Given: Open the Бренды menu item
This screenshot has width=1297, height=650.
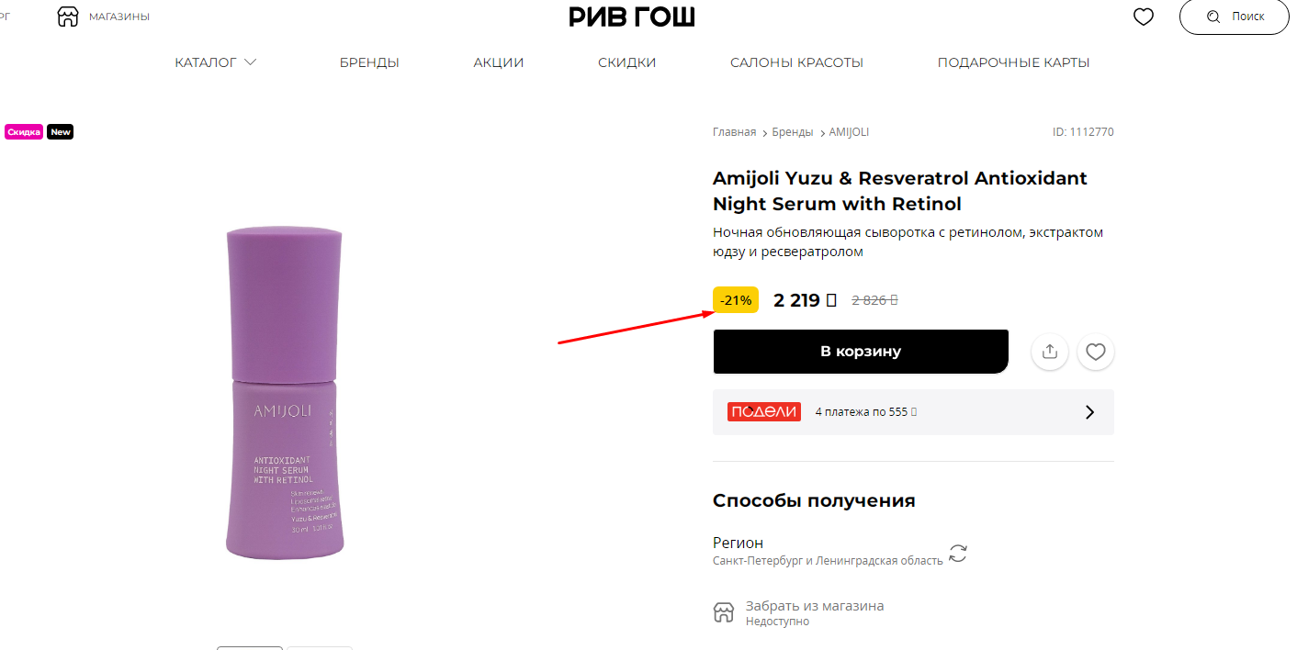Looking at the screenshot, I should point(369,62).
